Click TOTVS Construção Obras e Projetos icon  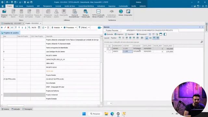98,13
